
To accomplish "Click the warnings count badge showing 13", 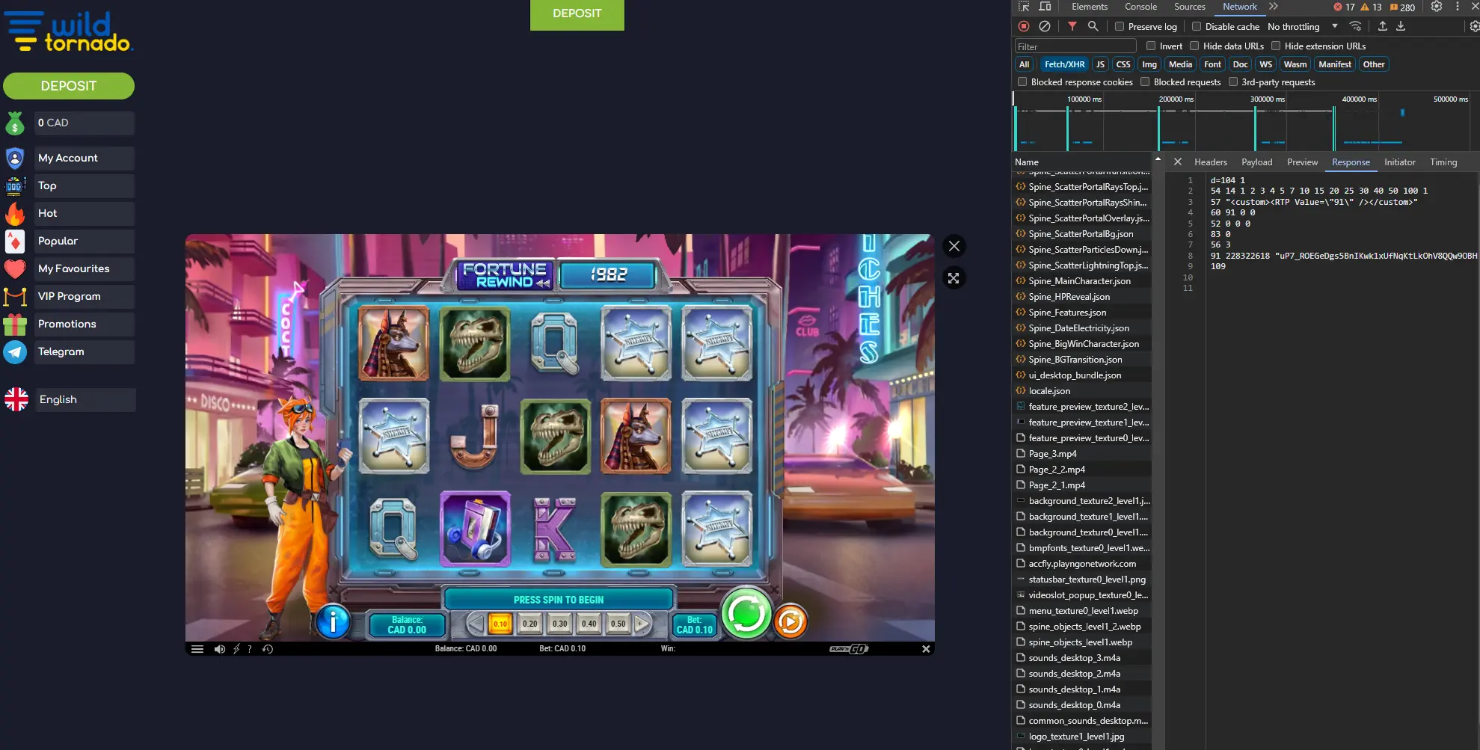I will click(1371, 7).
